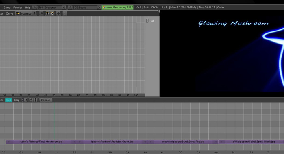Open the Render menu
Viewport: 284px width, 154px height.
17,8
